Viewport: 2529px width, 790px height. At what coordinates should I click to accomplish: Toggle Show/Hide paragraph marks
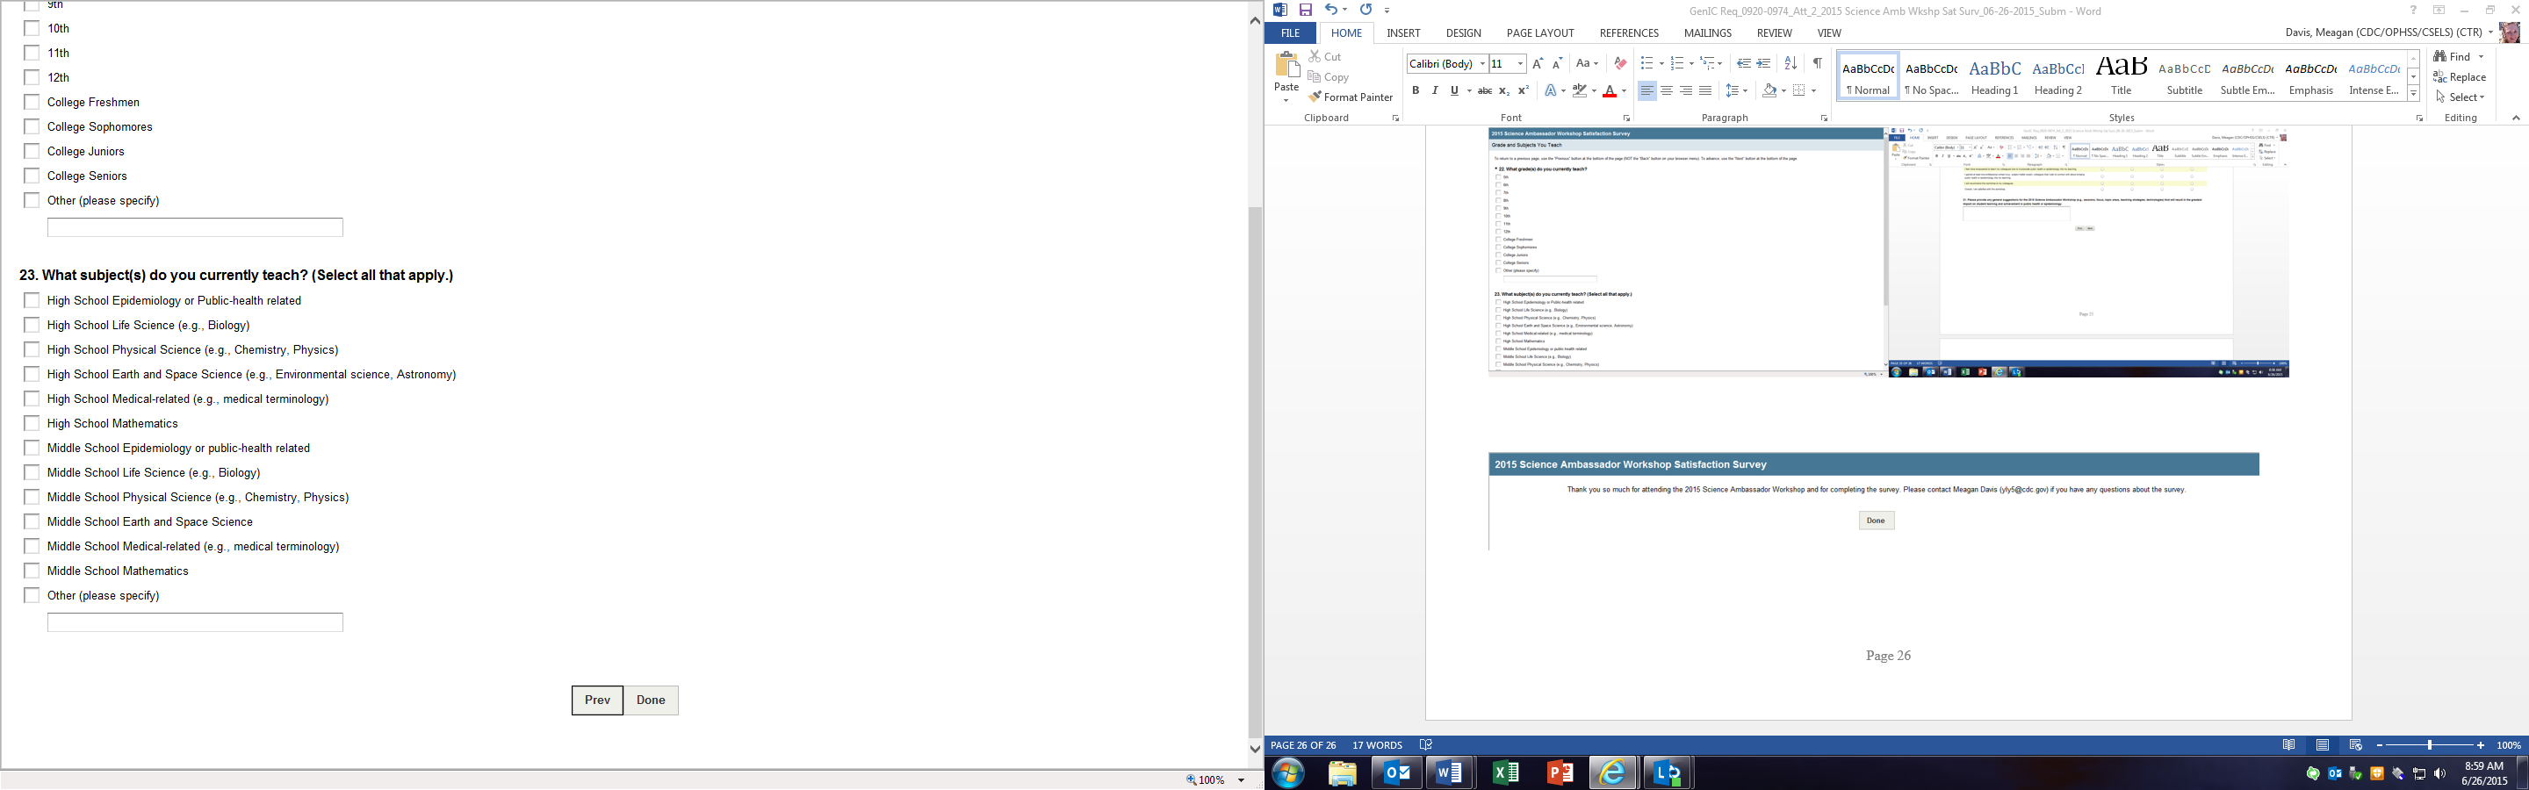[x=1817, y=64]
